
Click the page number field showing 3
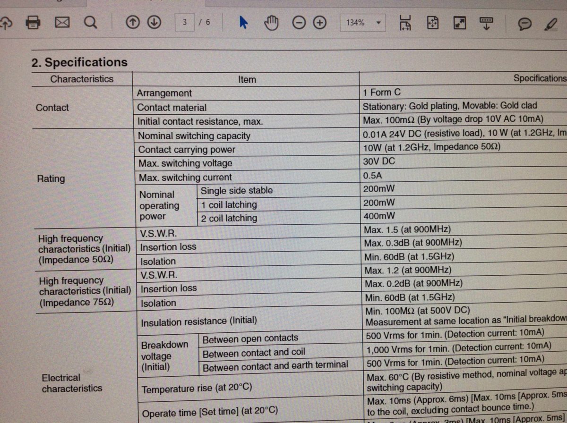185,22
